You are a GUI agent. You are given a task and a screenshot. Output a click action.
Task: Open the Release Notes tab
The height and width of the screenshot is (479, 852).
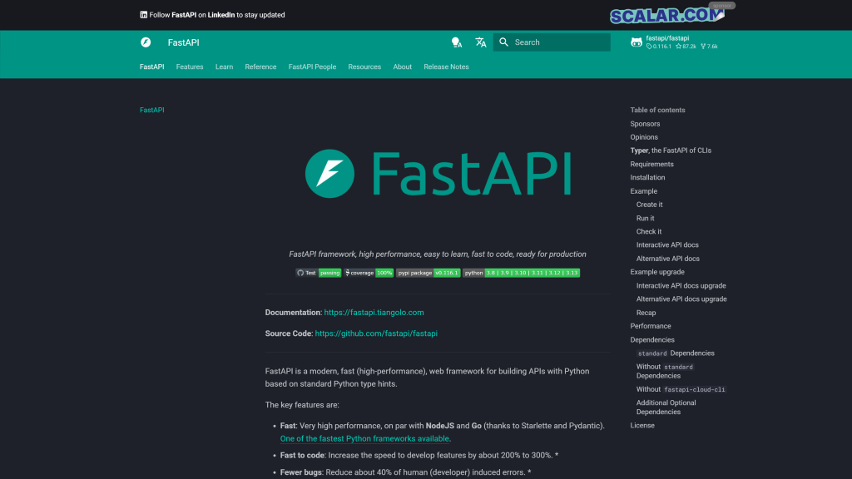(x=446, y=67)
